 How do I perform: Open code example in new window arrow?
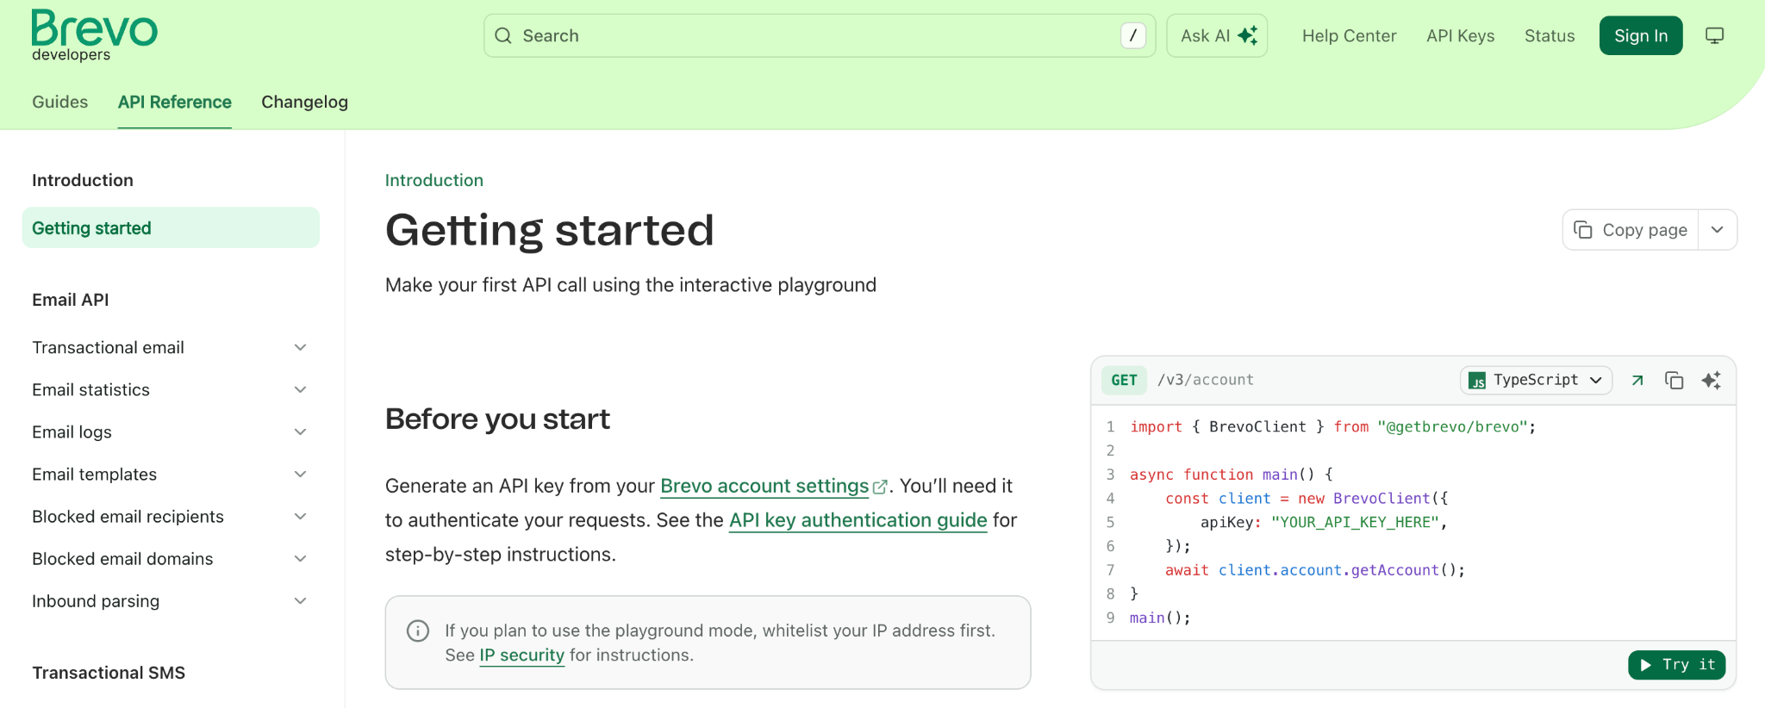(x=1637, y=380)
